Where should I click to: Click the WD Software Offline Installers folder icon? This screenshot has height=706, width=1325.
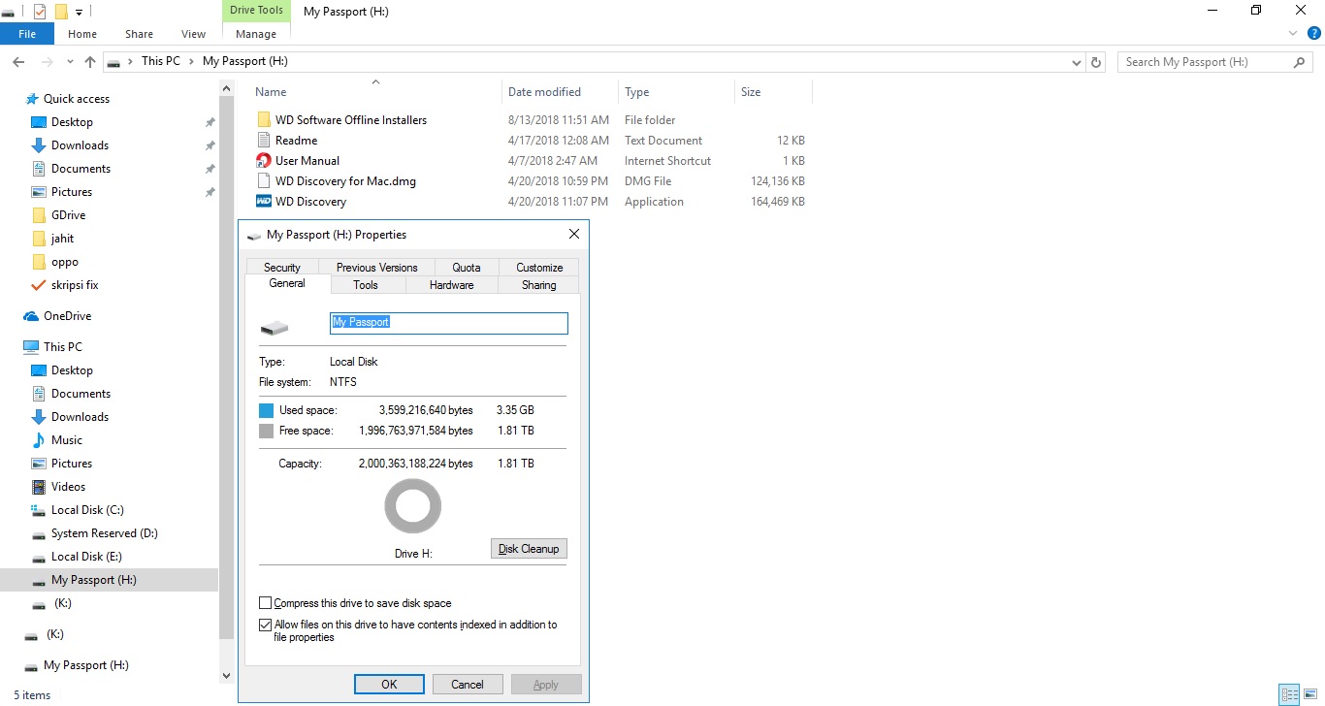click(x=264, y=120)
